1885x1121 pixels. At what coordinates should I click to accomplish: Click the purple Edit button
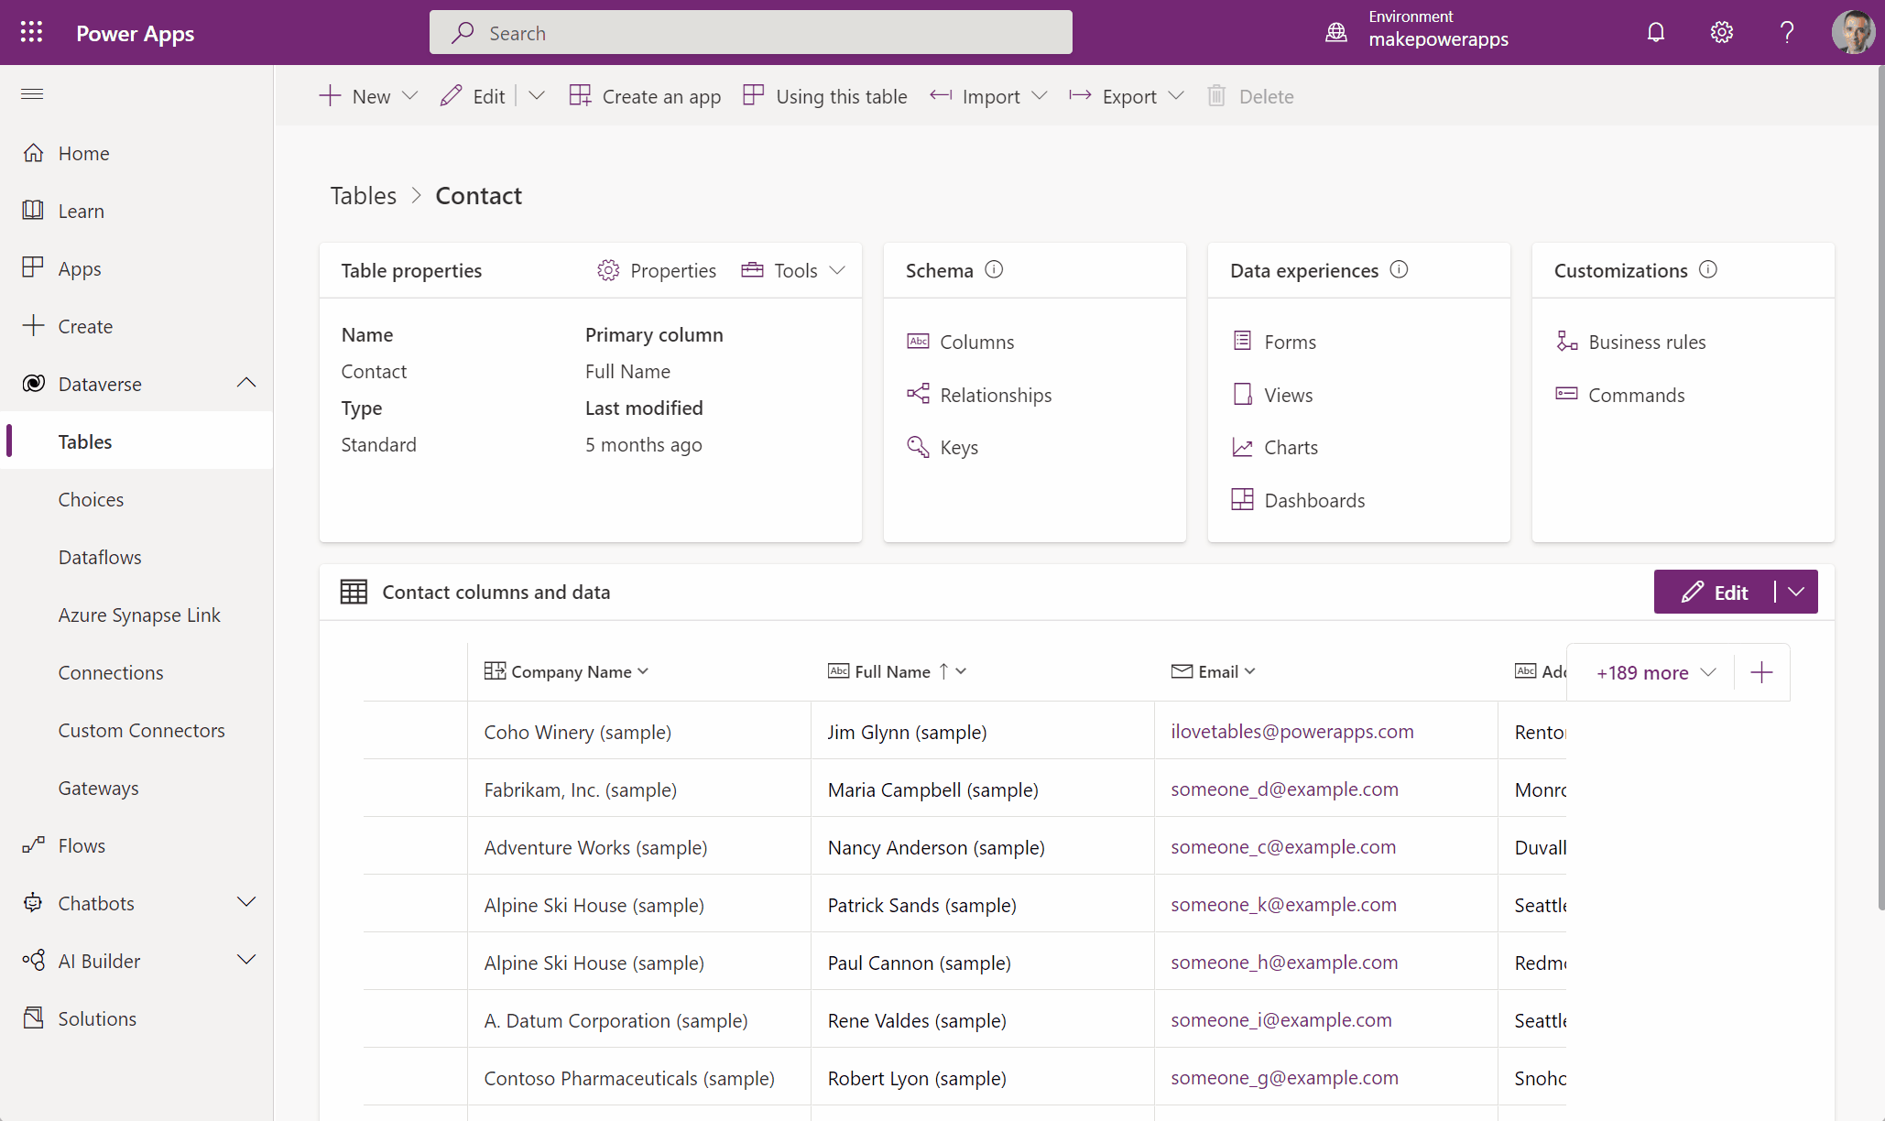(x=1714, y=592)
